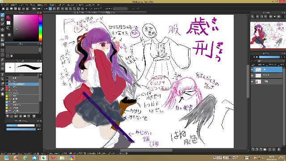Click the Undo arrow in top toolbar
The image size is (286, 161).
coord(34,8)
